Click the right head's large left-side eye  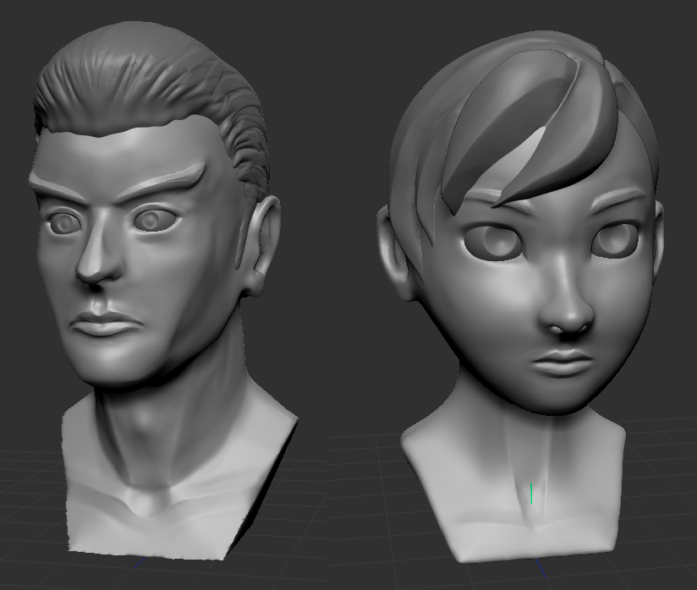click(x=493, y=241)
